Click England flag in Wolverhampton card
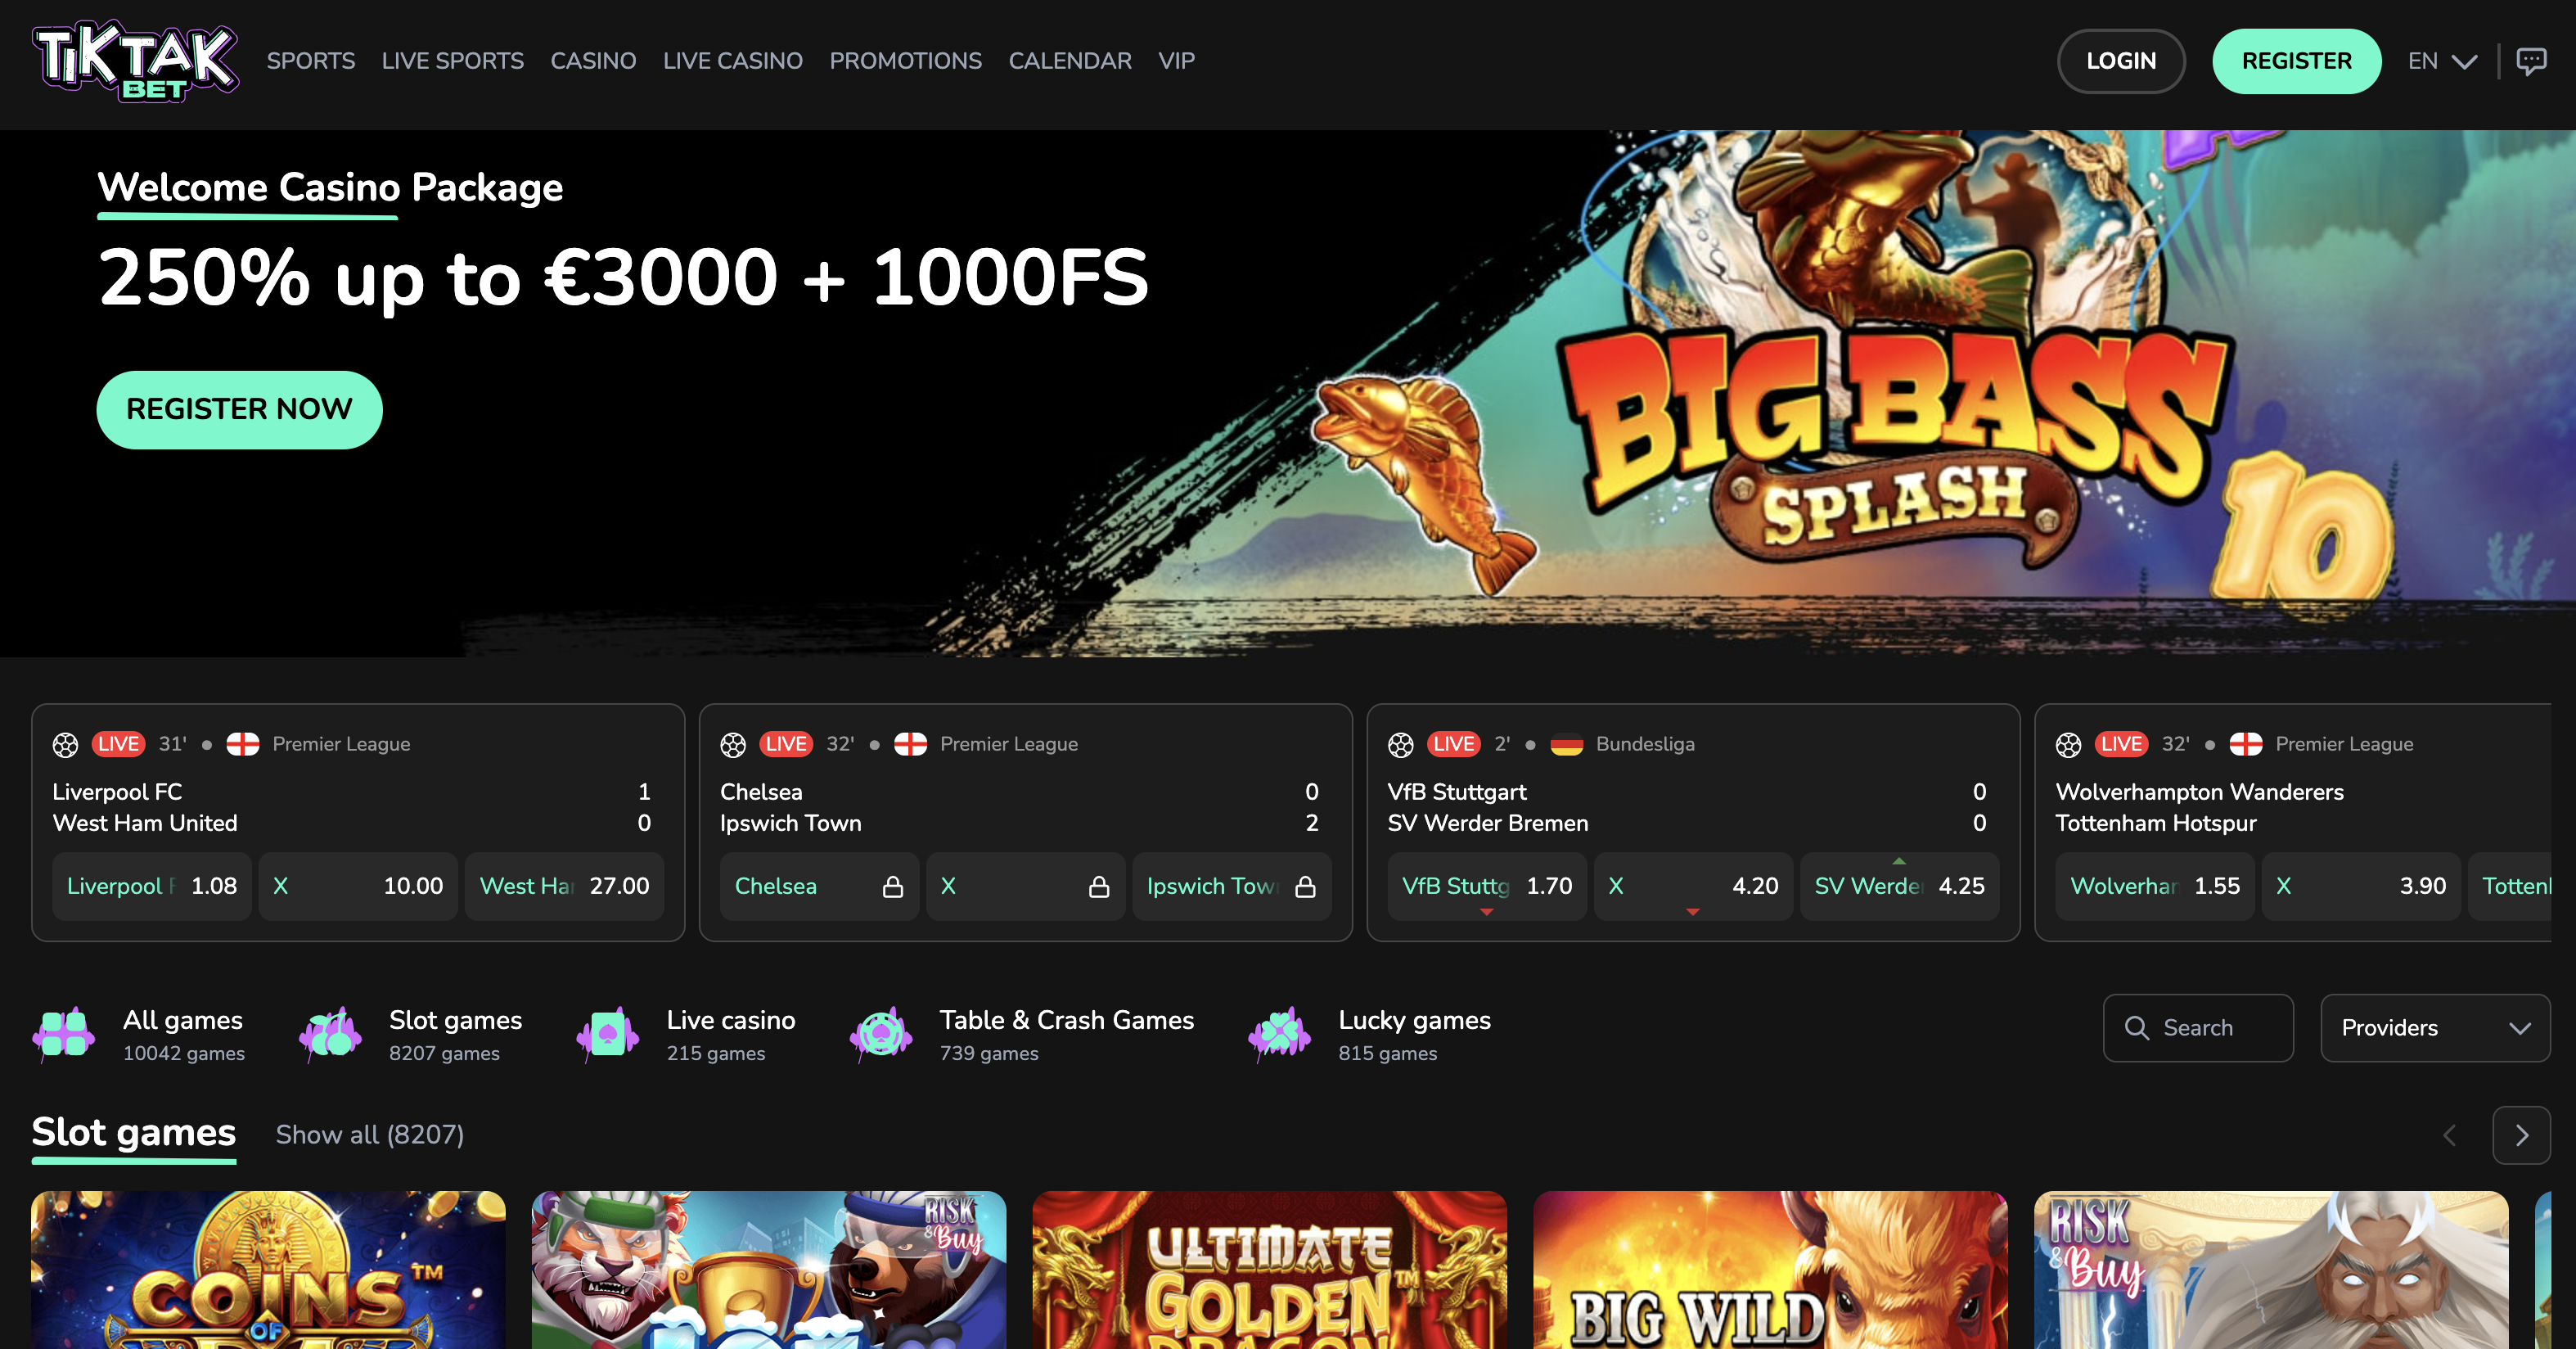This screenshot has width=2576, height=1349. [x=2246, y=744]
